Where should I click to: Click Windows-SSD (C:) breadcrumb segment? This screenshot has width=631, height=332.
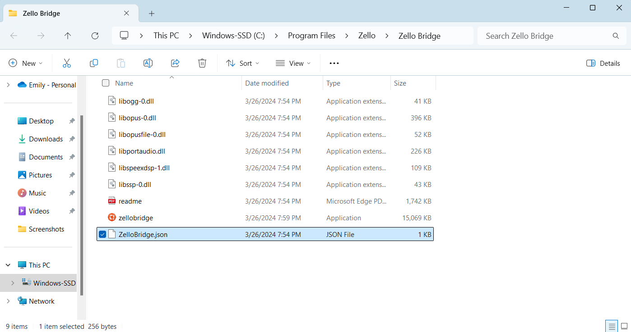(x=233, y=36)
